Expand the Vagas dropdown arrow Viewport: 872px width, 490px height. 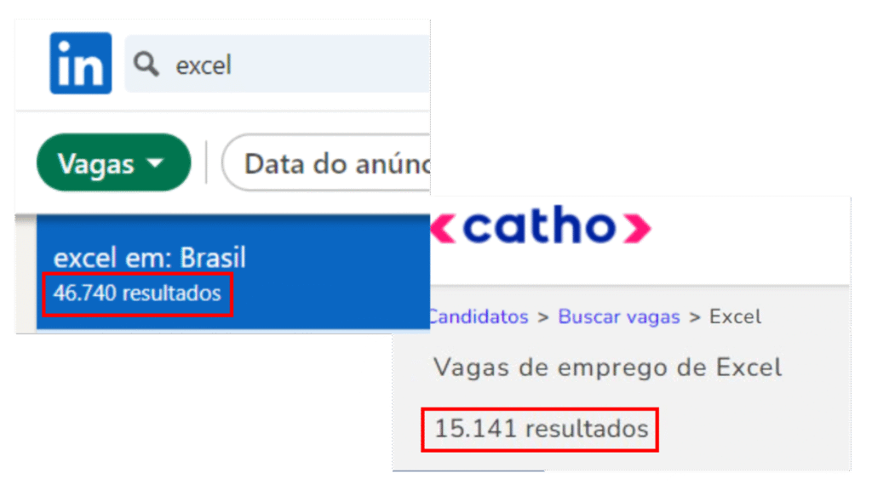156,162
